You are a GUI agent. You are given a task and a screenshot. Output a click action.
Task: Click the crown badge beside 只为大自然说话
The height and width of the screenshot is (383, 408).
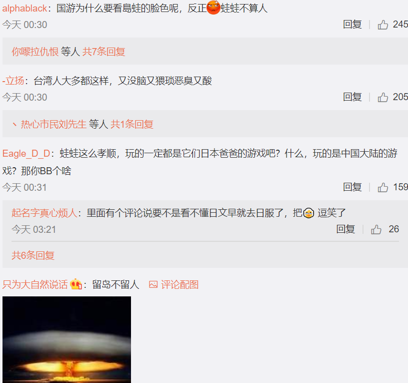pyautogui.click(x=76, y=284)
